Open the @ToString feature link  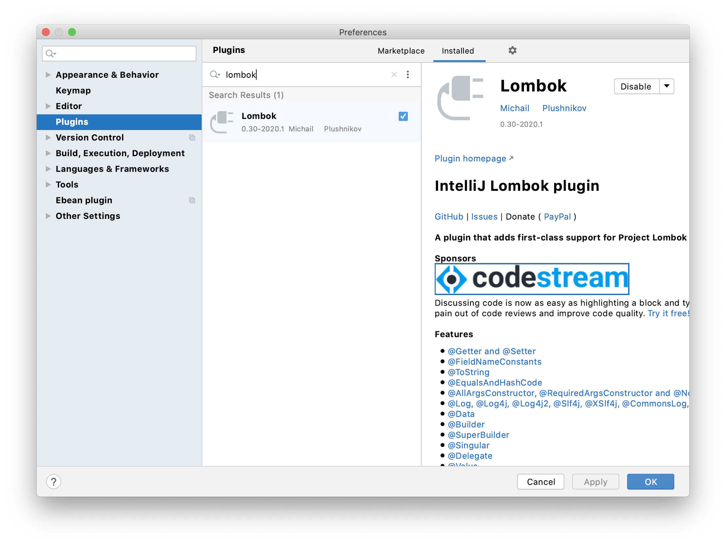pos(469,372)
